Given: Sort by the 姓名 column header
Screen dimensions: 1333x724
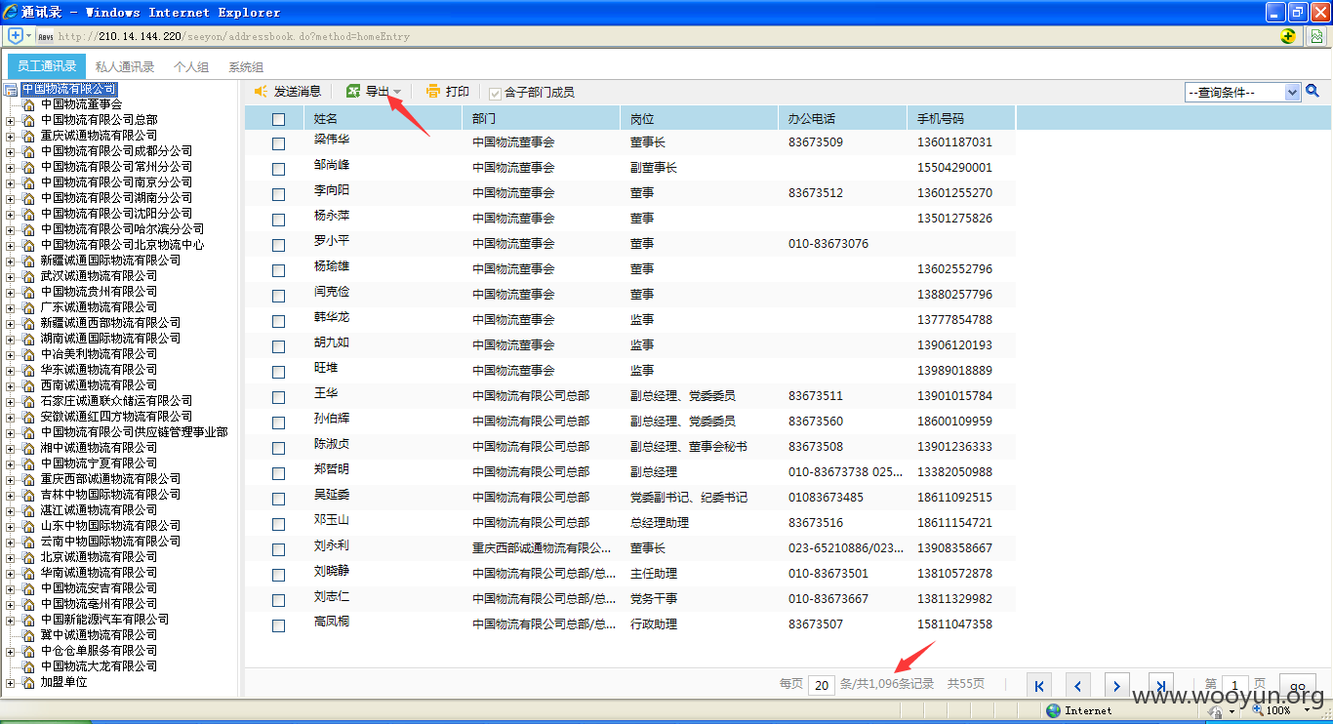Looking at the screenshot, I should point(383,118).
